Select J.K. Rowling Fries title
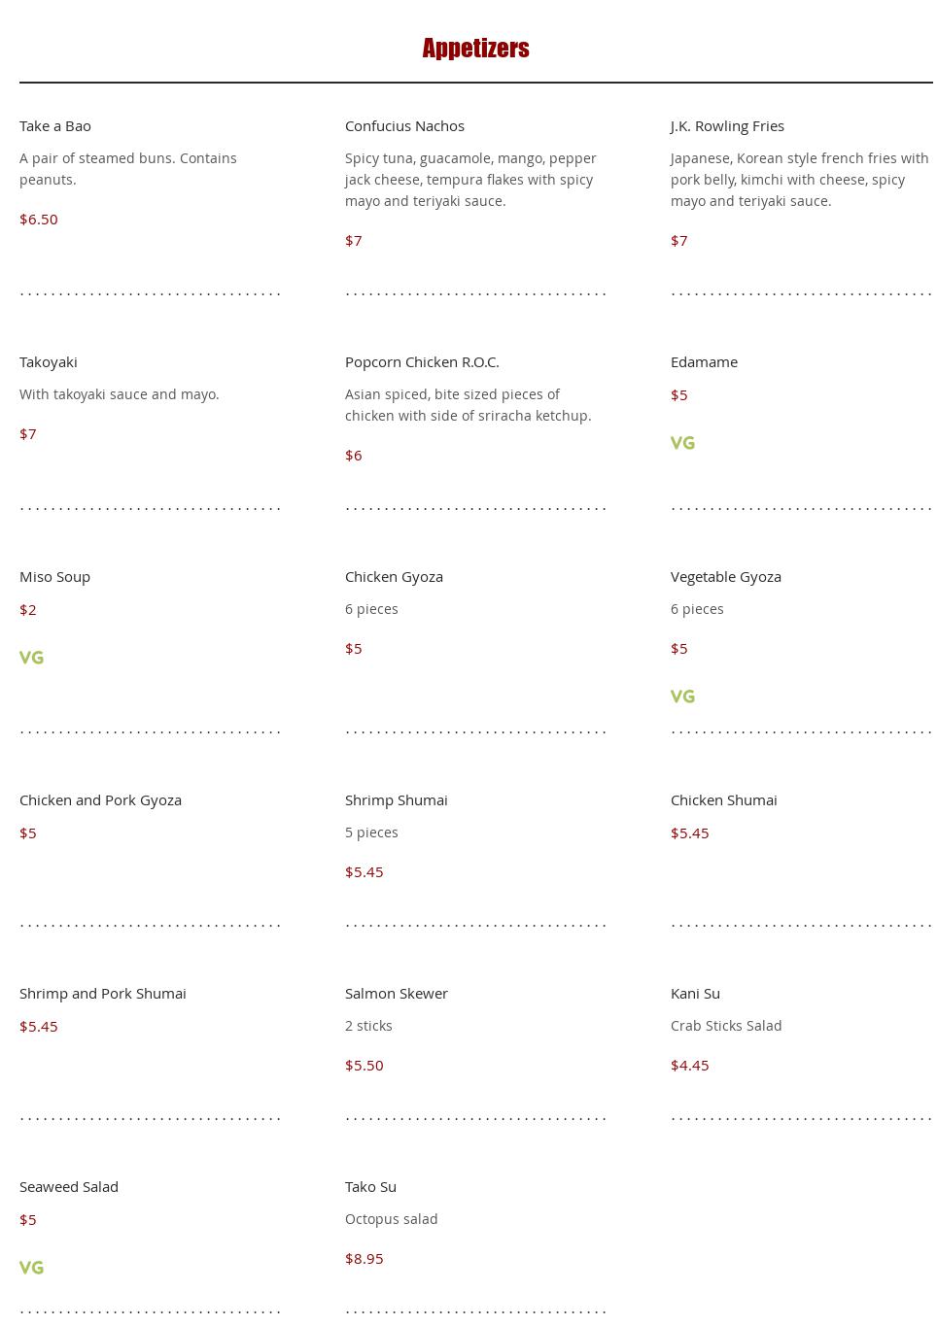938x1325 pixels. click(727, 126)
